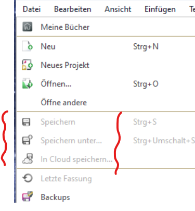Click the circular arrow icon for Letzte Fassung
This screenshot has height=211, width=195.
point(28,178)
